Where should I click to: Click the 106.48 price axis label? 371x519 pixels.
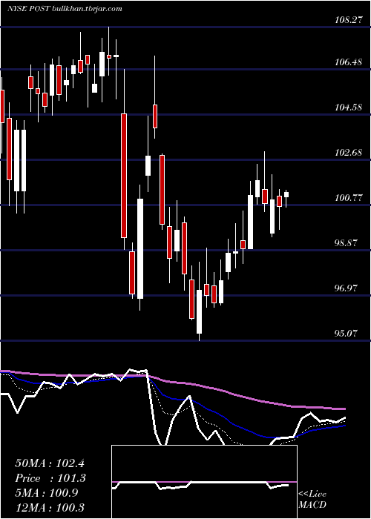(348, 62)
